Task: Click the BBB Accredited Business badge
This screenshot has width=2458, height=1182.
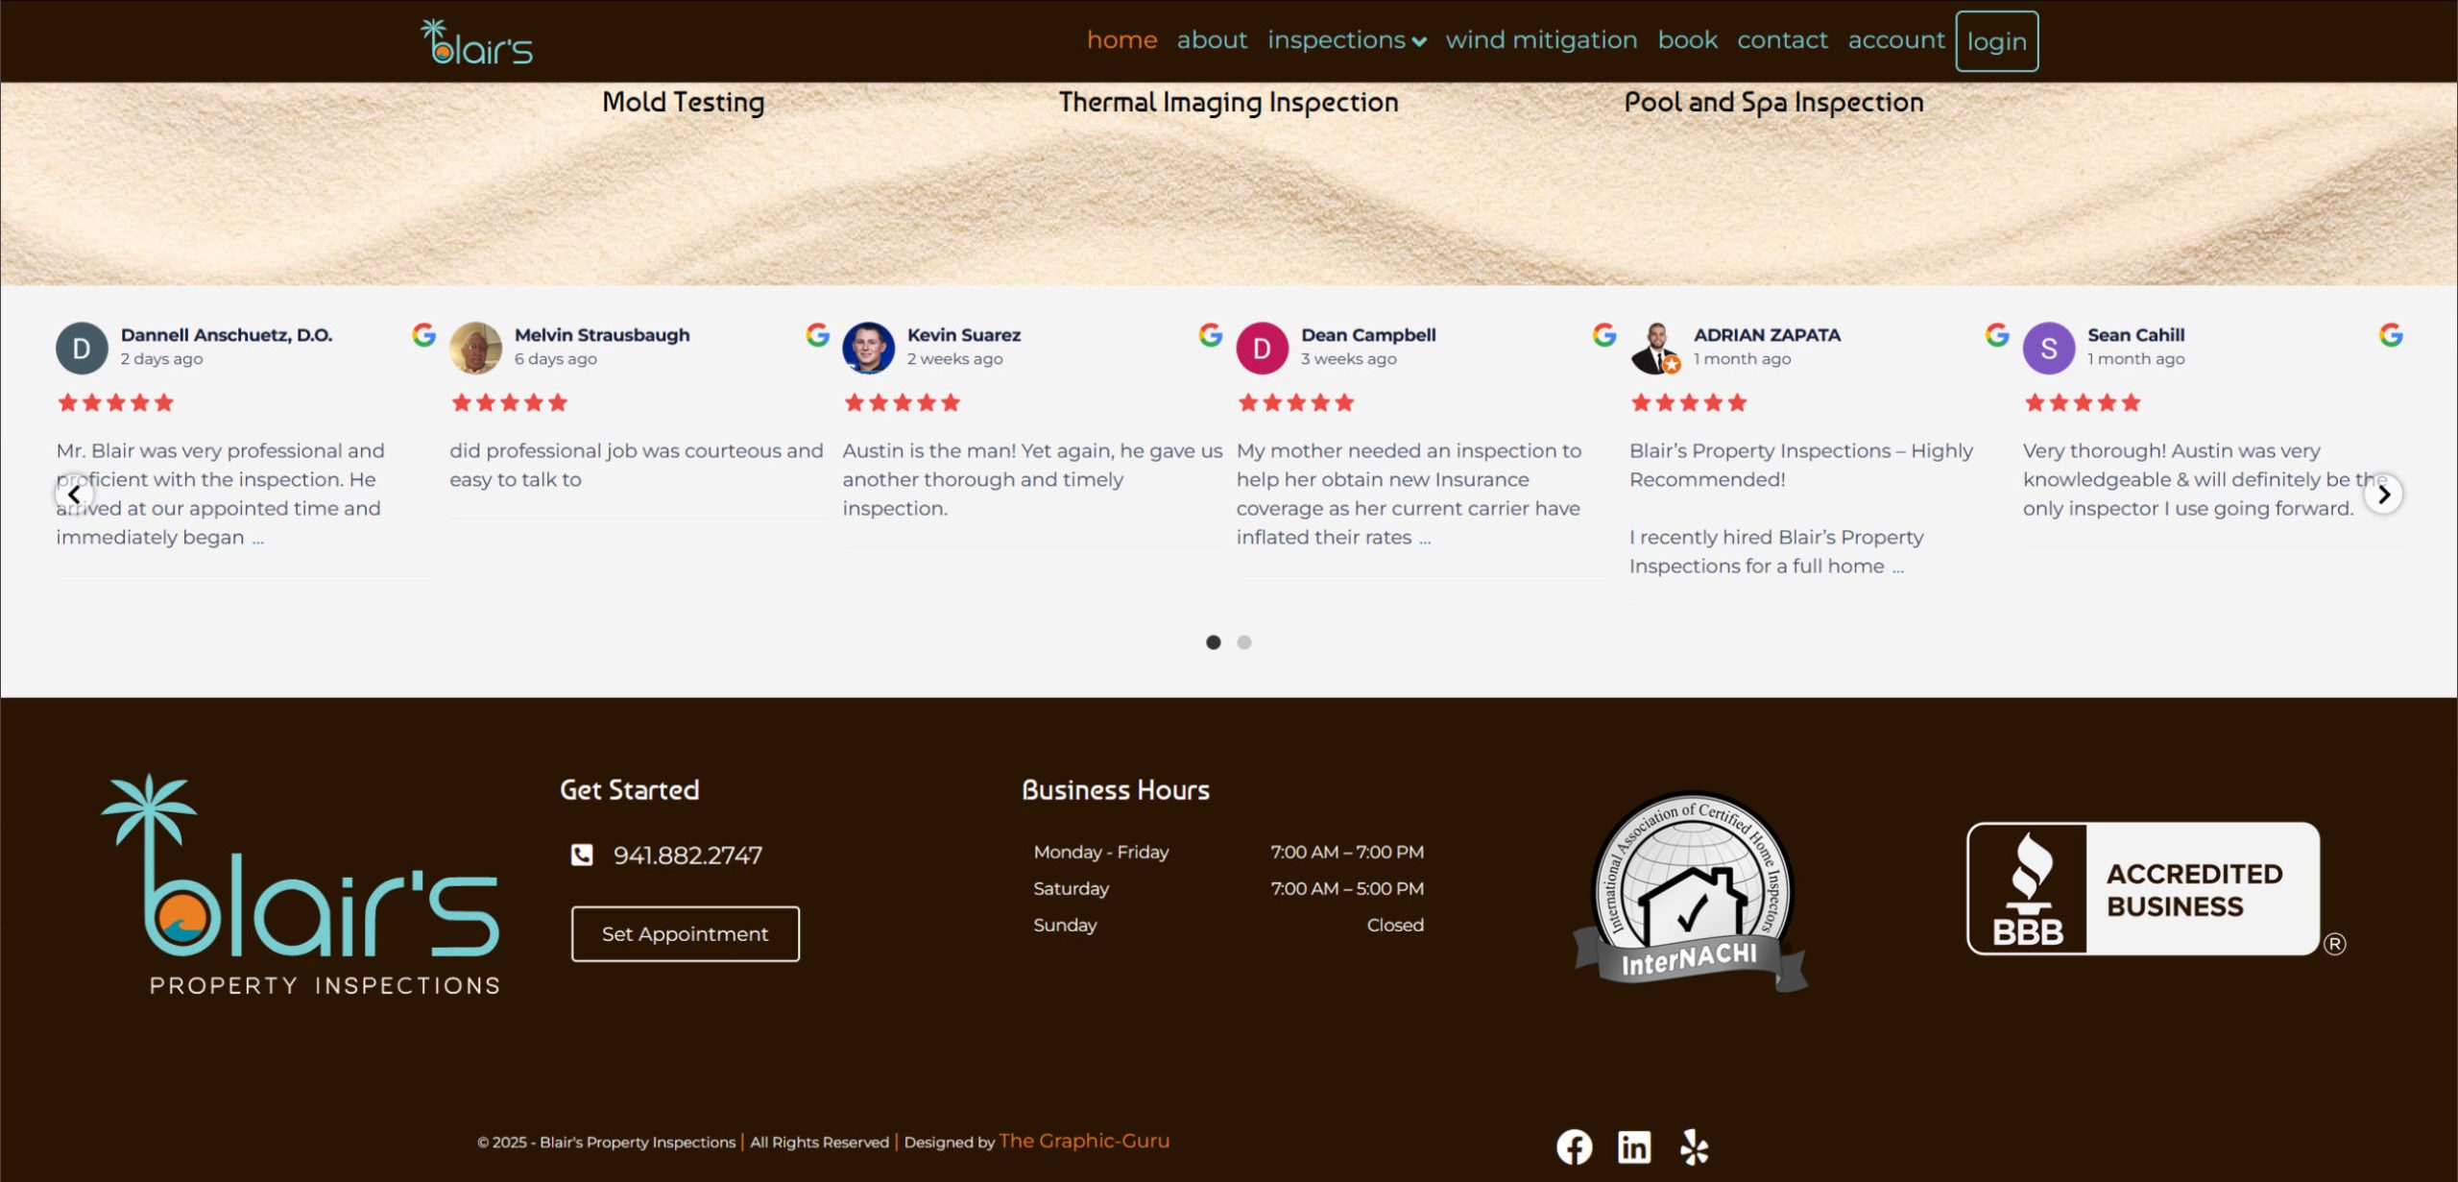Action: pyautogui.click(x=2143, y=888)
